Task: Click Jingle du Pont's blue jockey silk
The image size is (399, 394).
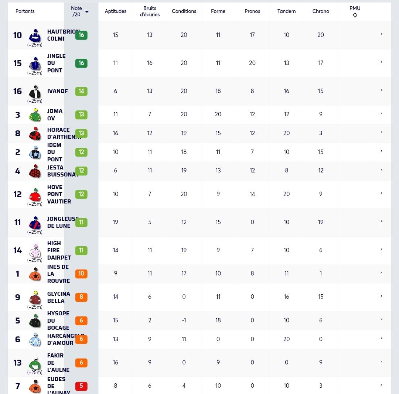Action: click(35, 64)
